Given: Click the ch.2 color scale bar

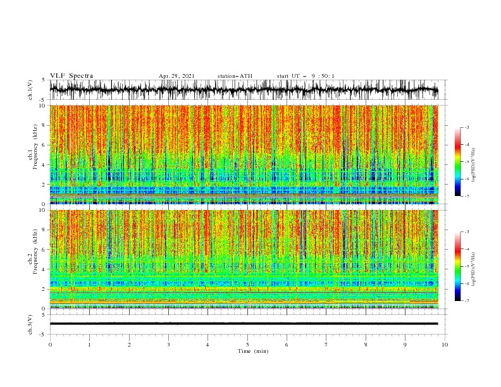Looking at the screenshot, I should (457, 266).
